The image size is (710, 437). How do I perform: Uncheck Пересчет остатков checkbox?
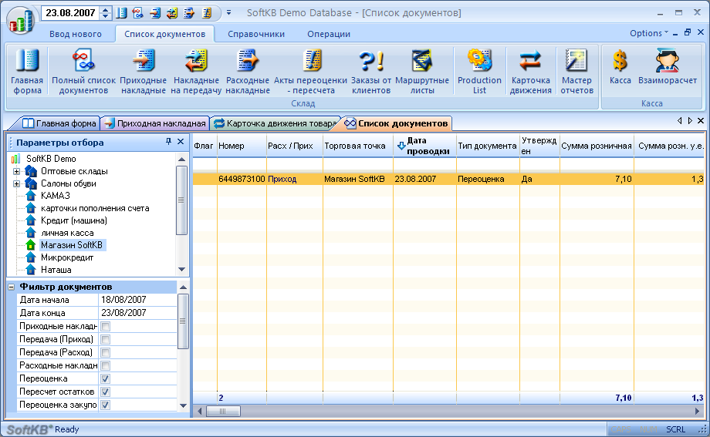[x=105, y=392]
